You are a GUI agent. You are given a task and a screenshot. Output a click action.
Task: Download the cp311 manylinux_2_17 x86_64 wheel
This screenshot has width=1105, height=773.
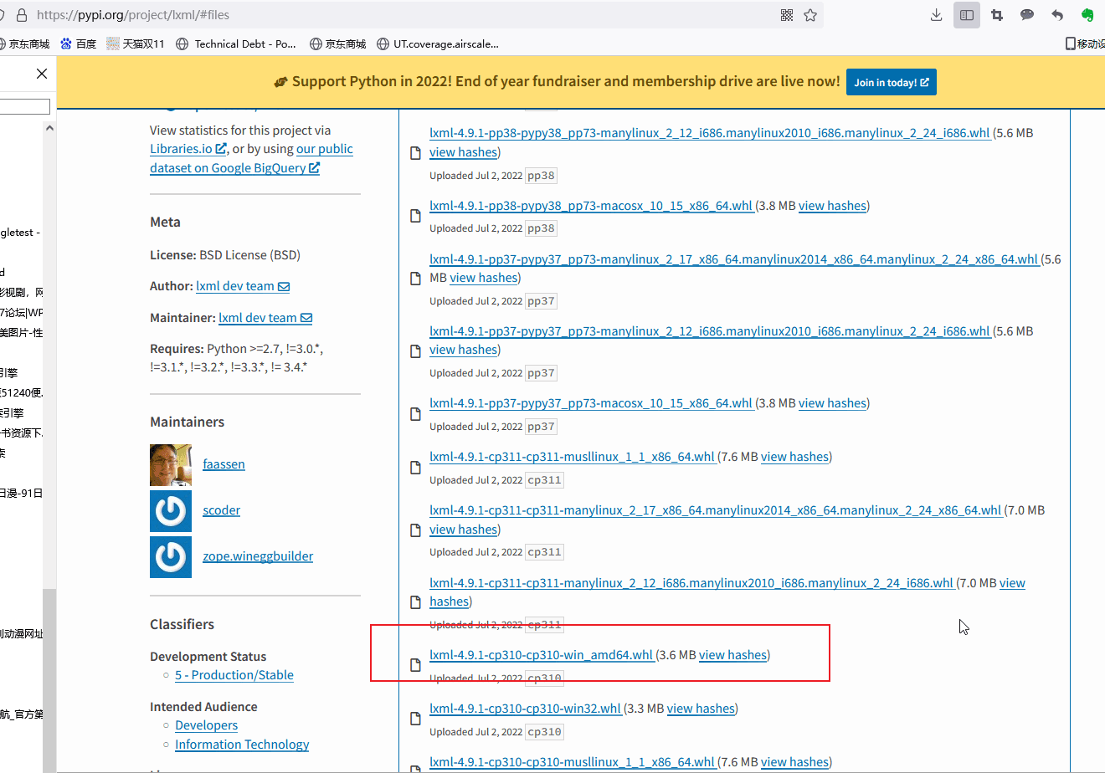(716, 510)
